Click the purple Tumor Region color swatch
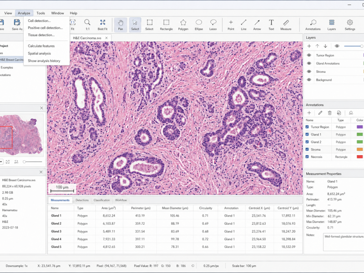This screenshot has width=364, height=273. coord(359,127)
